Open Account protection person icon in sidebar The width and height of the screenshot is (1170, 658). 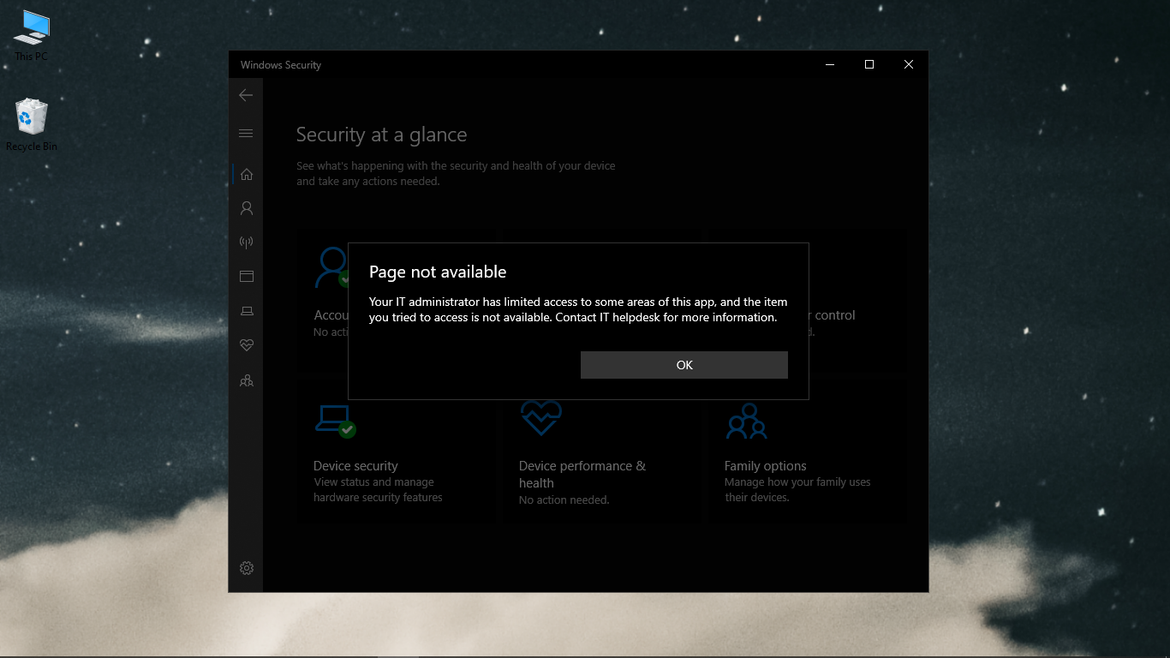coord(247,208)
